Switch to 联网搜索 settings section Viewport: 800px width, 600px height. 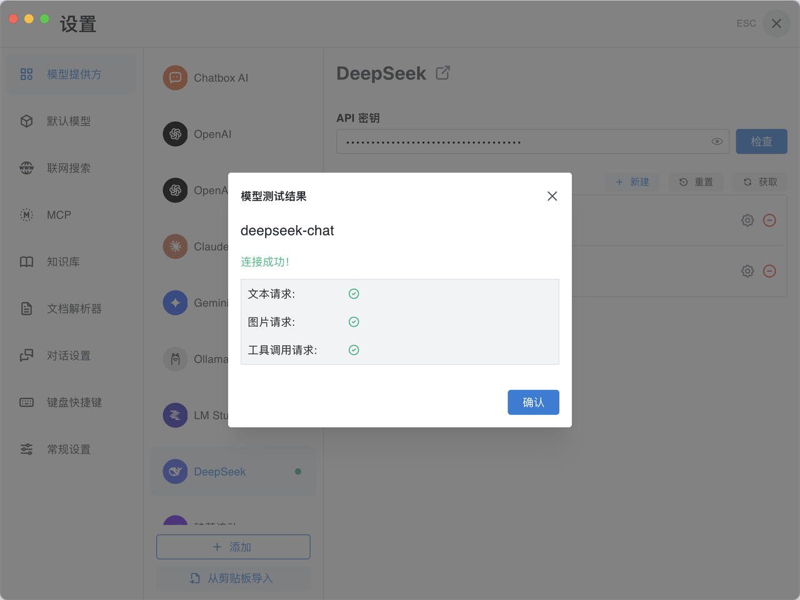coord(69,168)
